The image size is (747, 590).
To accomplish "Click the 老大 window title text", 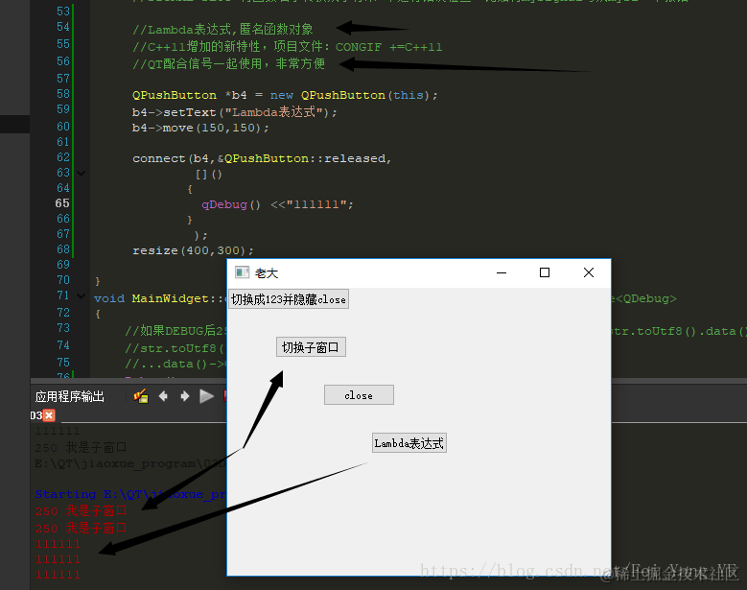I will 267,273.
